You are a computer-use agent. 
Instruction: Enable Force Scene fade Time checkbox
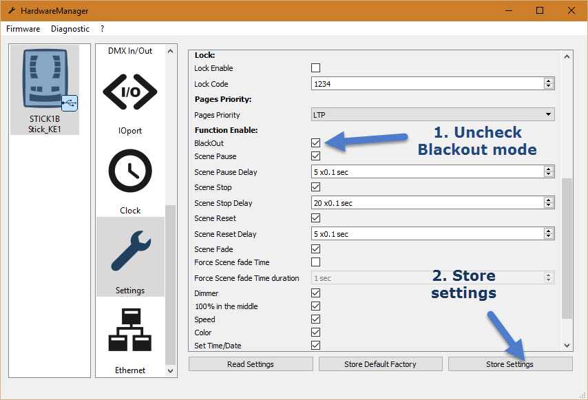pyautogui.click(x=316, y=262)
